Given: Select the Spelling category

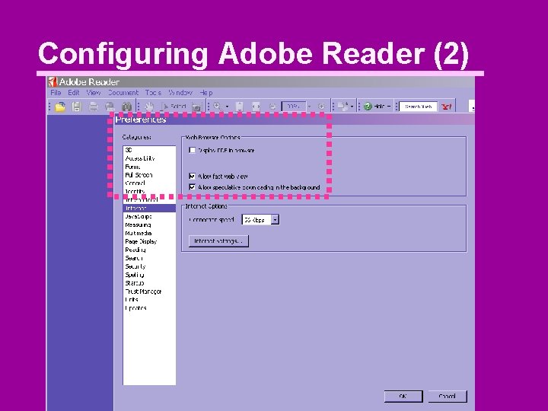Looking at the screenshot, I should 149,275.
